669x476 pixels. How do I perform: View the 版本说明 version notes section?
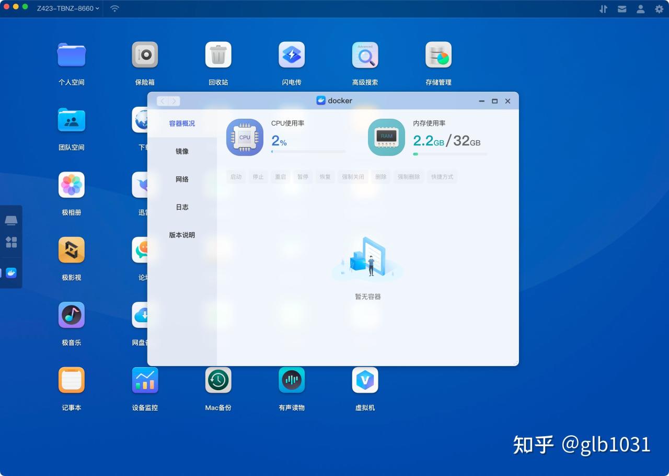click(x=182, y=235)
